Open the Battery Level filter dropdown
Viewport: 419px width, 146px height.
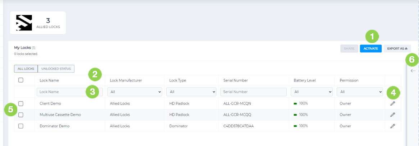[311, 92]
